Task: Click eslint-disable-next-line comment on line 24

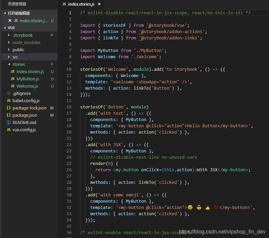Action: point(144,157)
